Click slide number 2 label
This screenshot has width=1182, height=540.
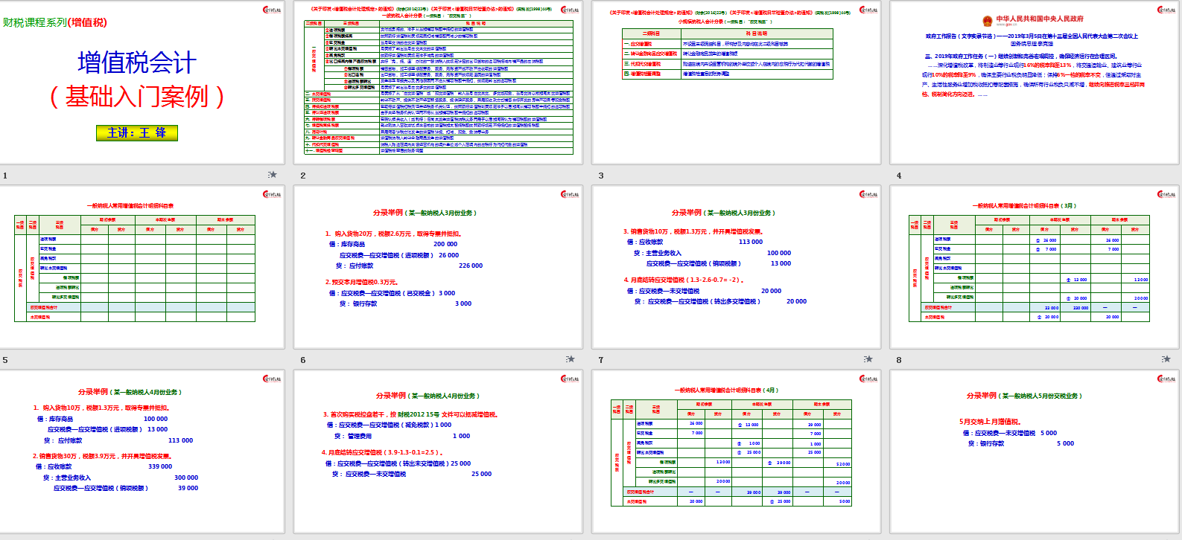[x=303, y=176]
